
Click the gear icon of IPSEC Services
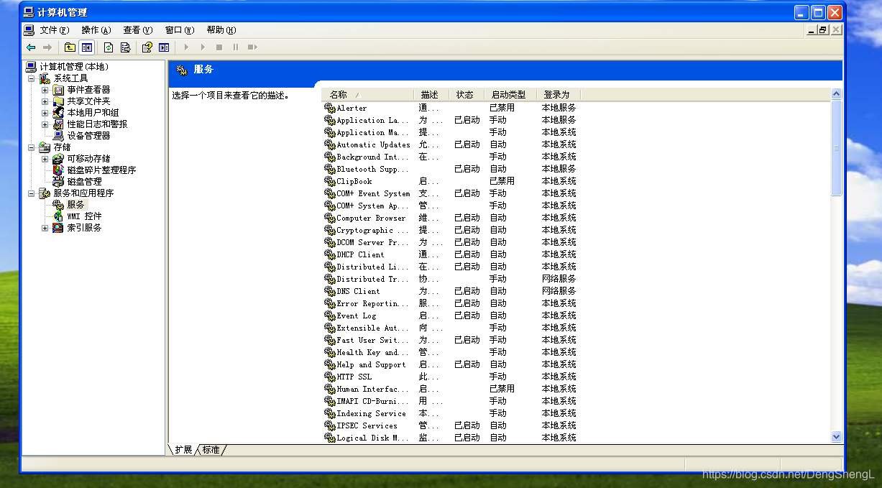[x=330, y=425]
